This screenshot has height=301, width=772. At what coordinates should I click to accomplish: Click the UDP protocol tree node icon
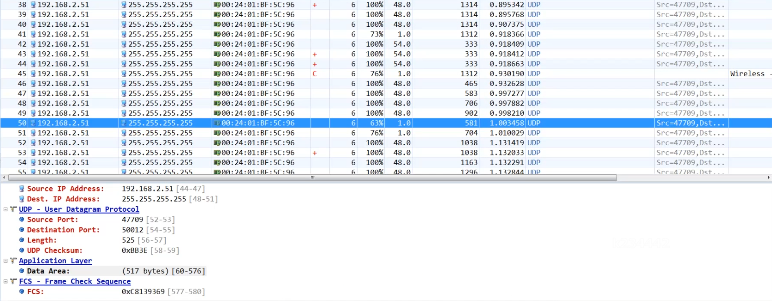pyautogui.click(x=13, y=209)
